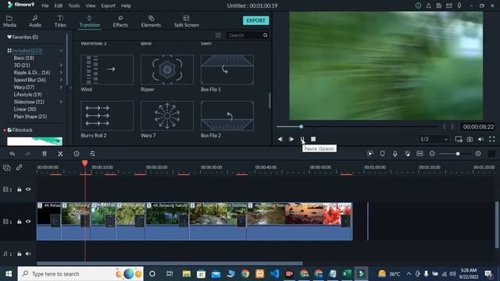The height and width of the screenshot is (281, 500).
Task: Select the Box Flip 2 transition
Action: coord(227,116)
